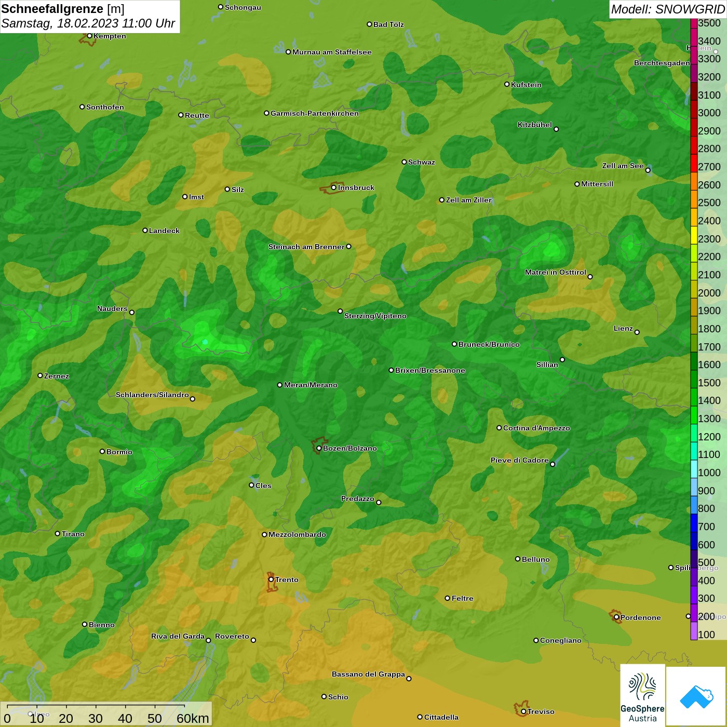
Task: Click the Bruneck/Brunico label
Action: click(x=489, y=344)
